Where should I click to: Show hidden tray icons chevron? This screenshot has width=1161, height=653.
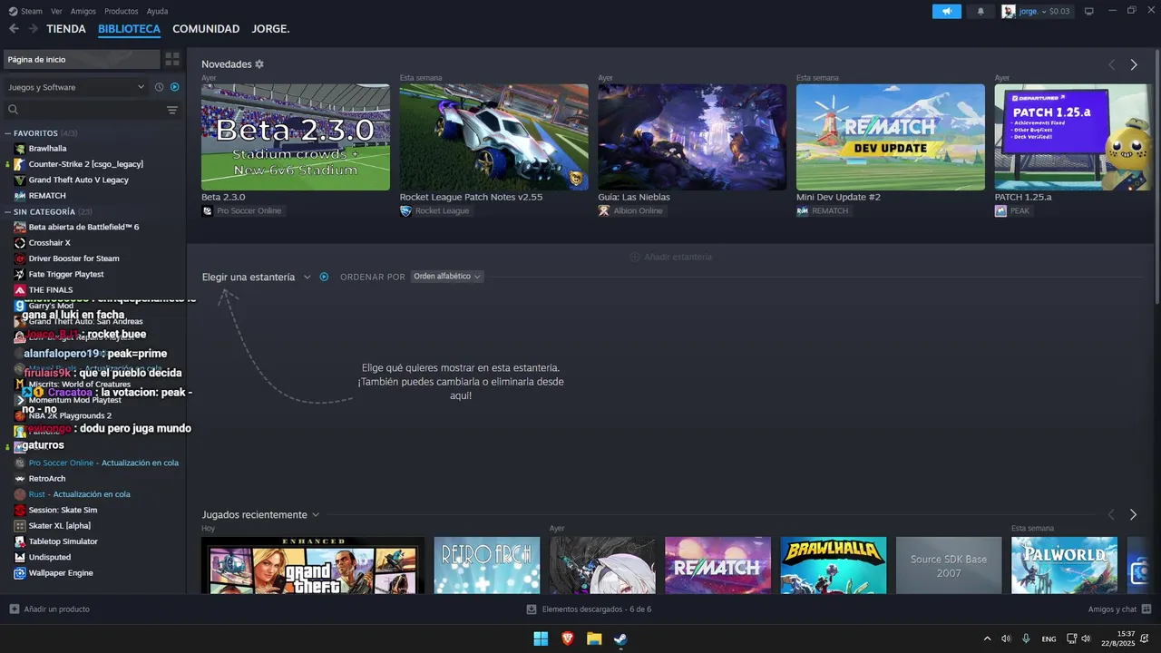(x=987, y=638)
